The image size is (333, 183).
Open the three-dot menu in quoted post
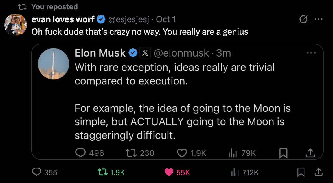pos(311,53)
